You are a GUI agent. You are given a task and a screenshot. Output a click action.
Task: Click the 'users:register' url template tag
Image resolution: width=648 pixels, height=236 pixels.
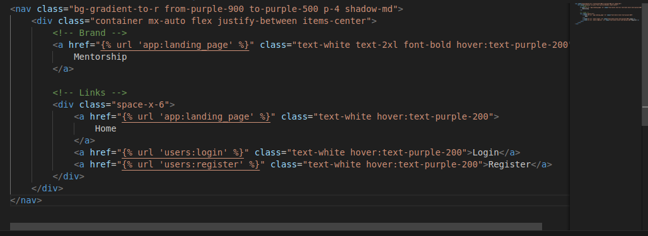(191, 164)
